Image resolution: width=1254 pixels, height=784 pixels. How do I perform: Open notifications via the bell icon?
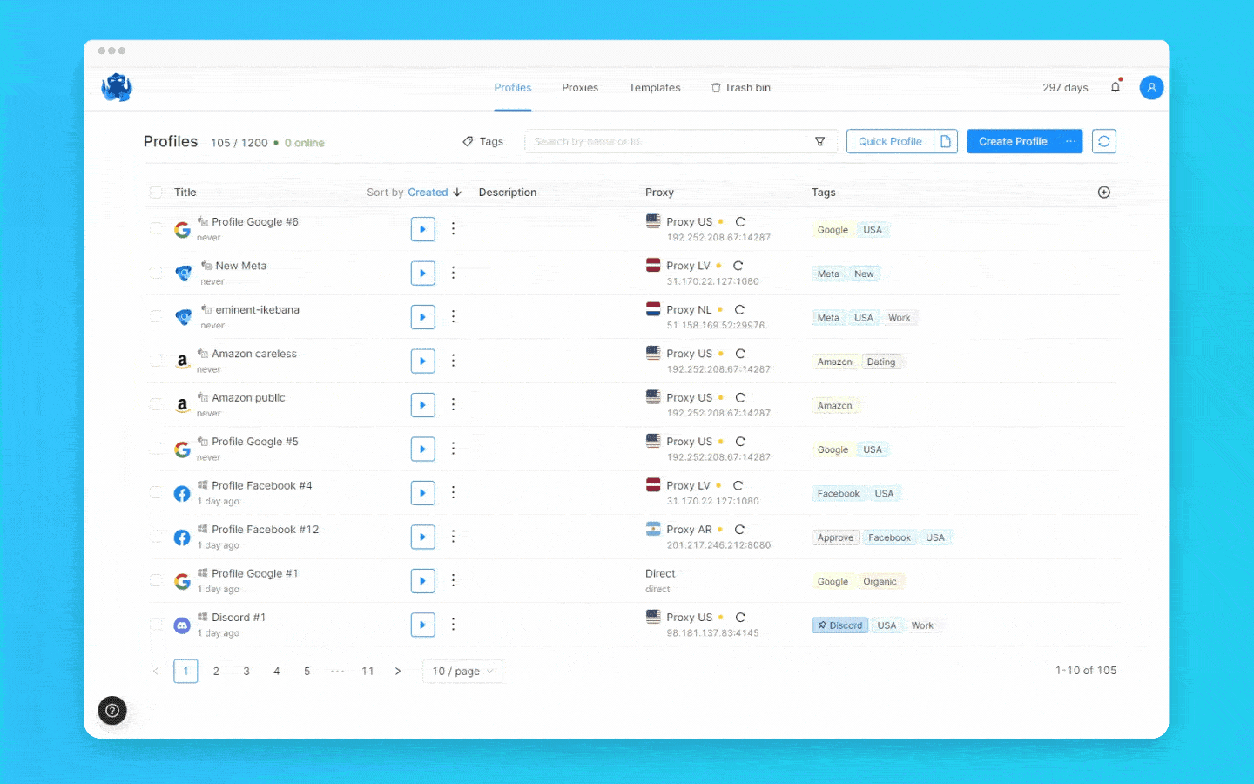point(1116,87)
